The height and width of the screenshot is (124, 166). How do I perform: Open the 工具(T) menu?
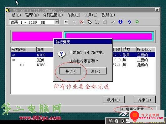[91, 15]
